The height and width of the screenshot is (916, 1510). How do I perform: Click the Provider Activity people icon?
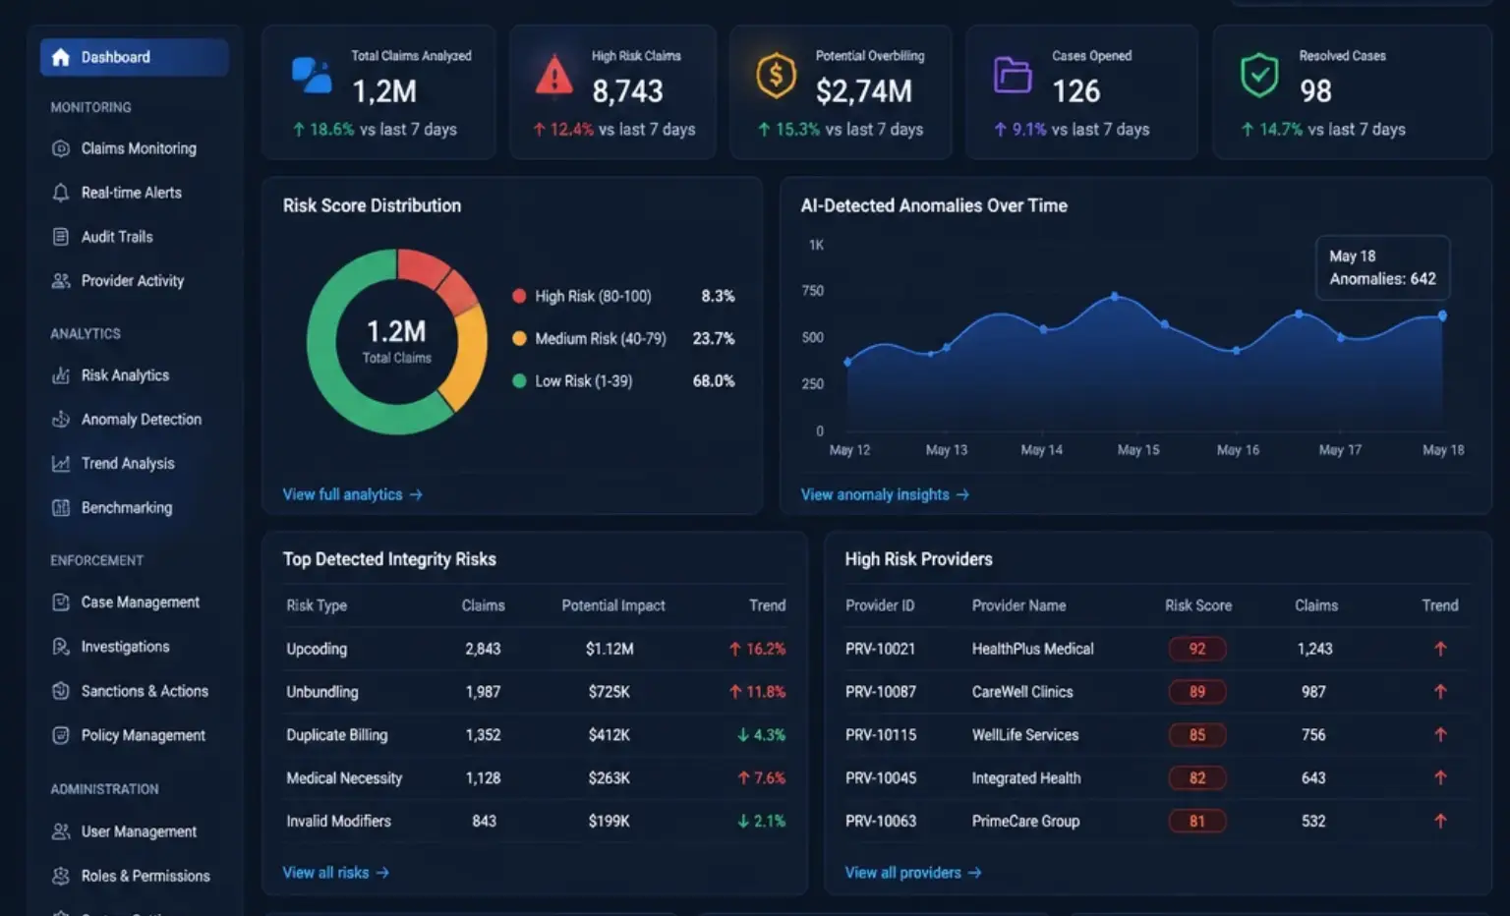point(61,281)
